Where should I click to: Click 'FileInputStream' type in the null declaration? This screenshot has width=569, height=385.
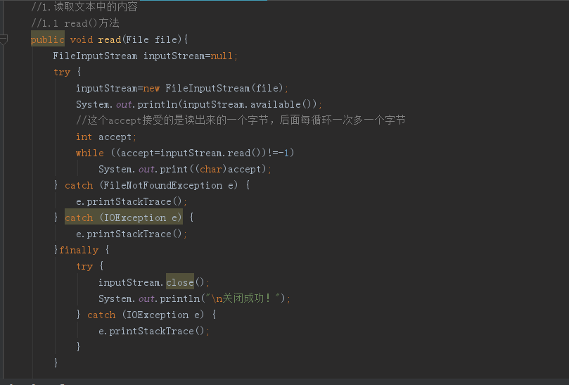click(95, 56)
